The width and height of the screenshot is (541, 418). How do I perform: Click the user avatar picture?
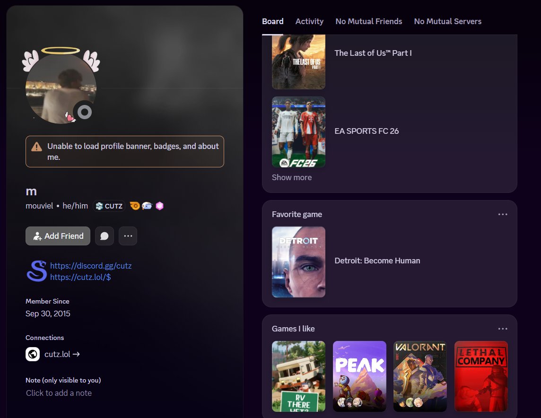pyautogui.click(x=61, y=88)
